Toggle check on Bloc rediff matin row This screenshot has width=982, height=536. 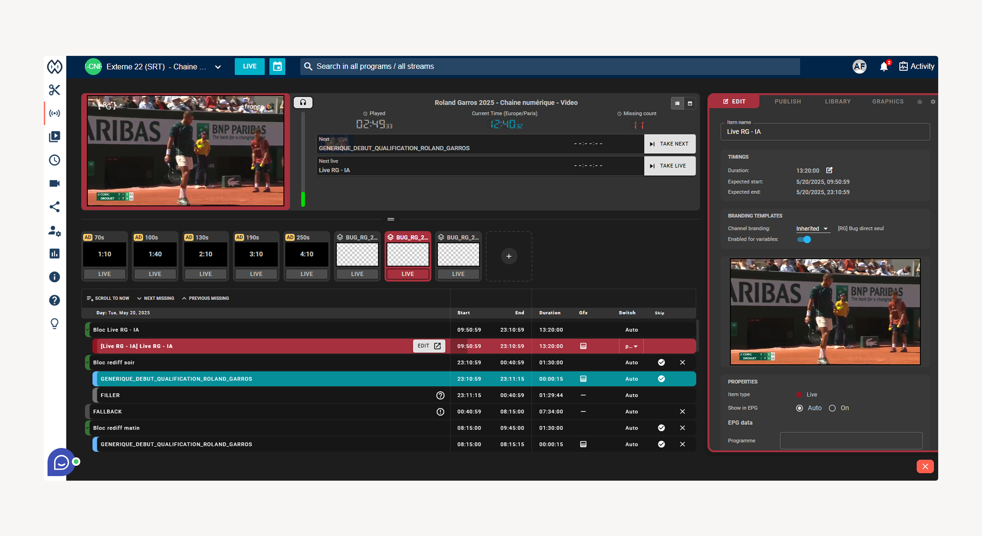(x=661, y=428)
